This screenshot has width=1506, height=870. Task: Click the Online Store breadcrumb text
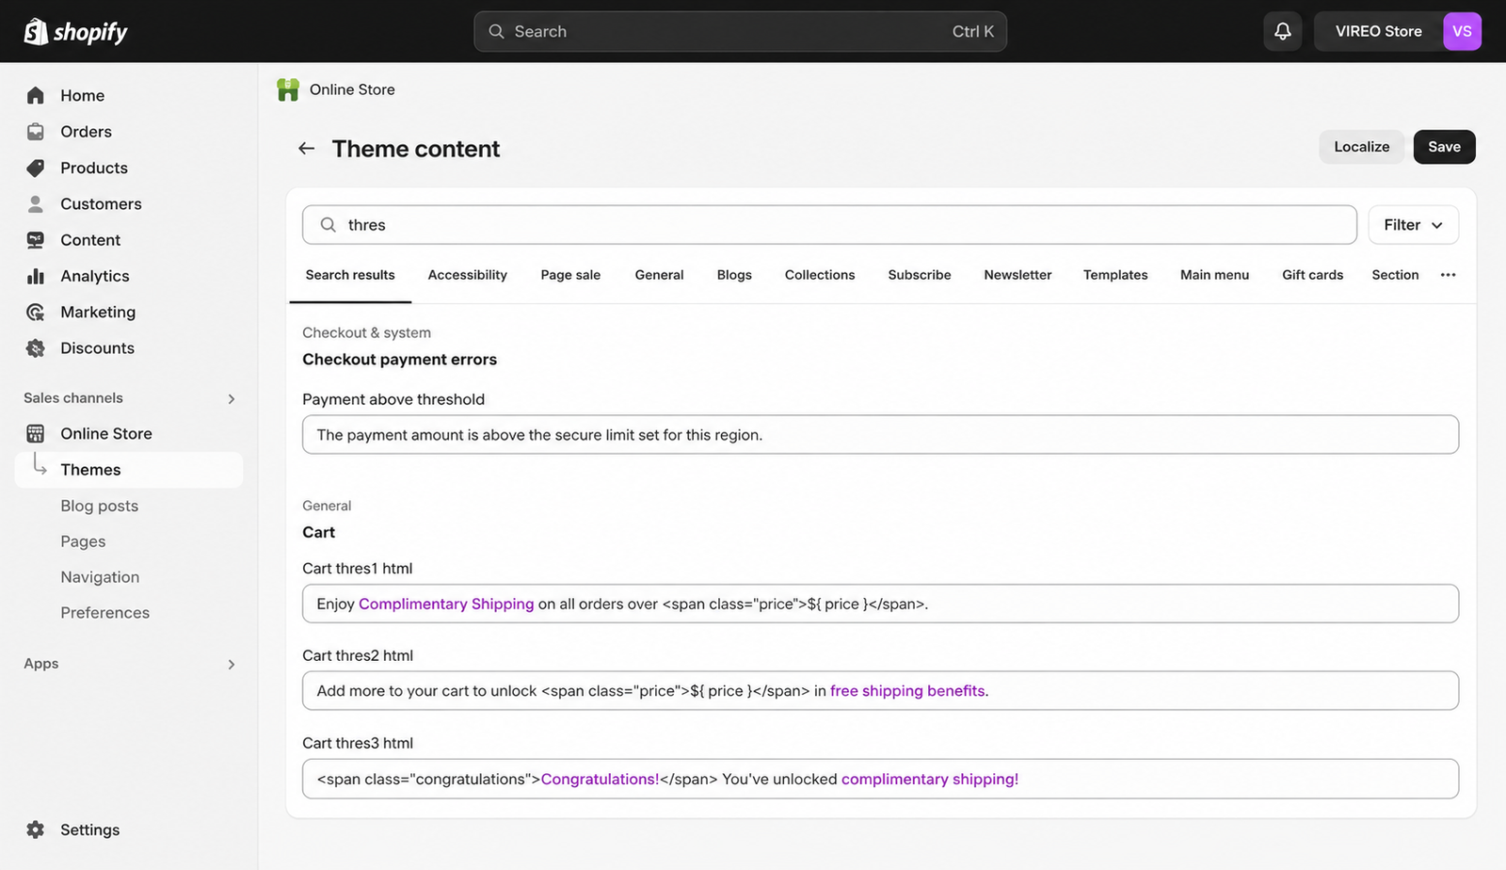tap(352, 89)
